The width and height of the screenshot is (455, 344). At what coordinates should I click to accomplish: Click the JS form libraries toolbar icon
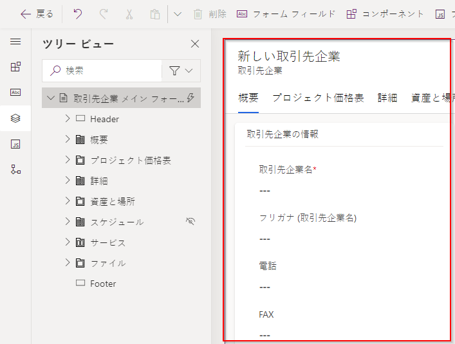pyautogui.click(x=440, y=14)
